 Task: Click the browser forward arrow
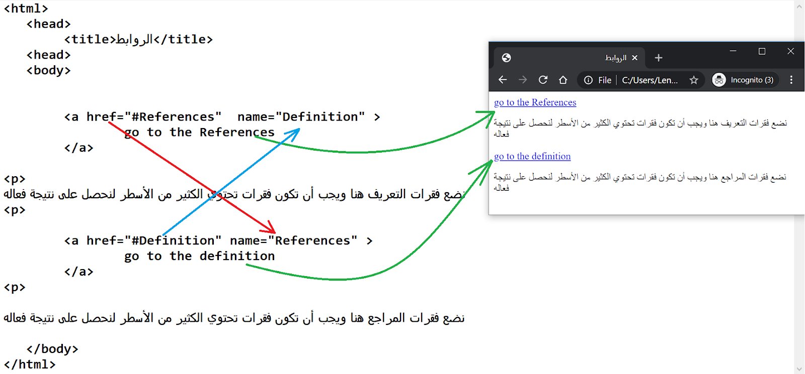coord(523,80)
